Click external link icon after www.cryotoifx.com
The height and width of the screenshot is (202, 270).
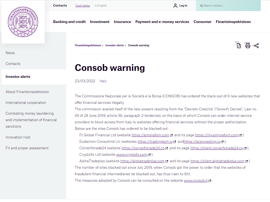[x=149, y=155]
